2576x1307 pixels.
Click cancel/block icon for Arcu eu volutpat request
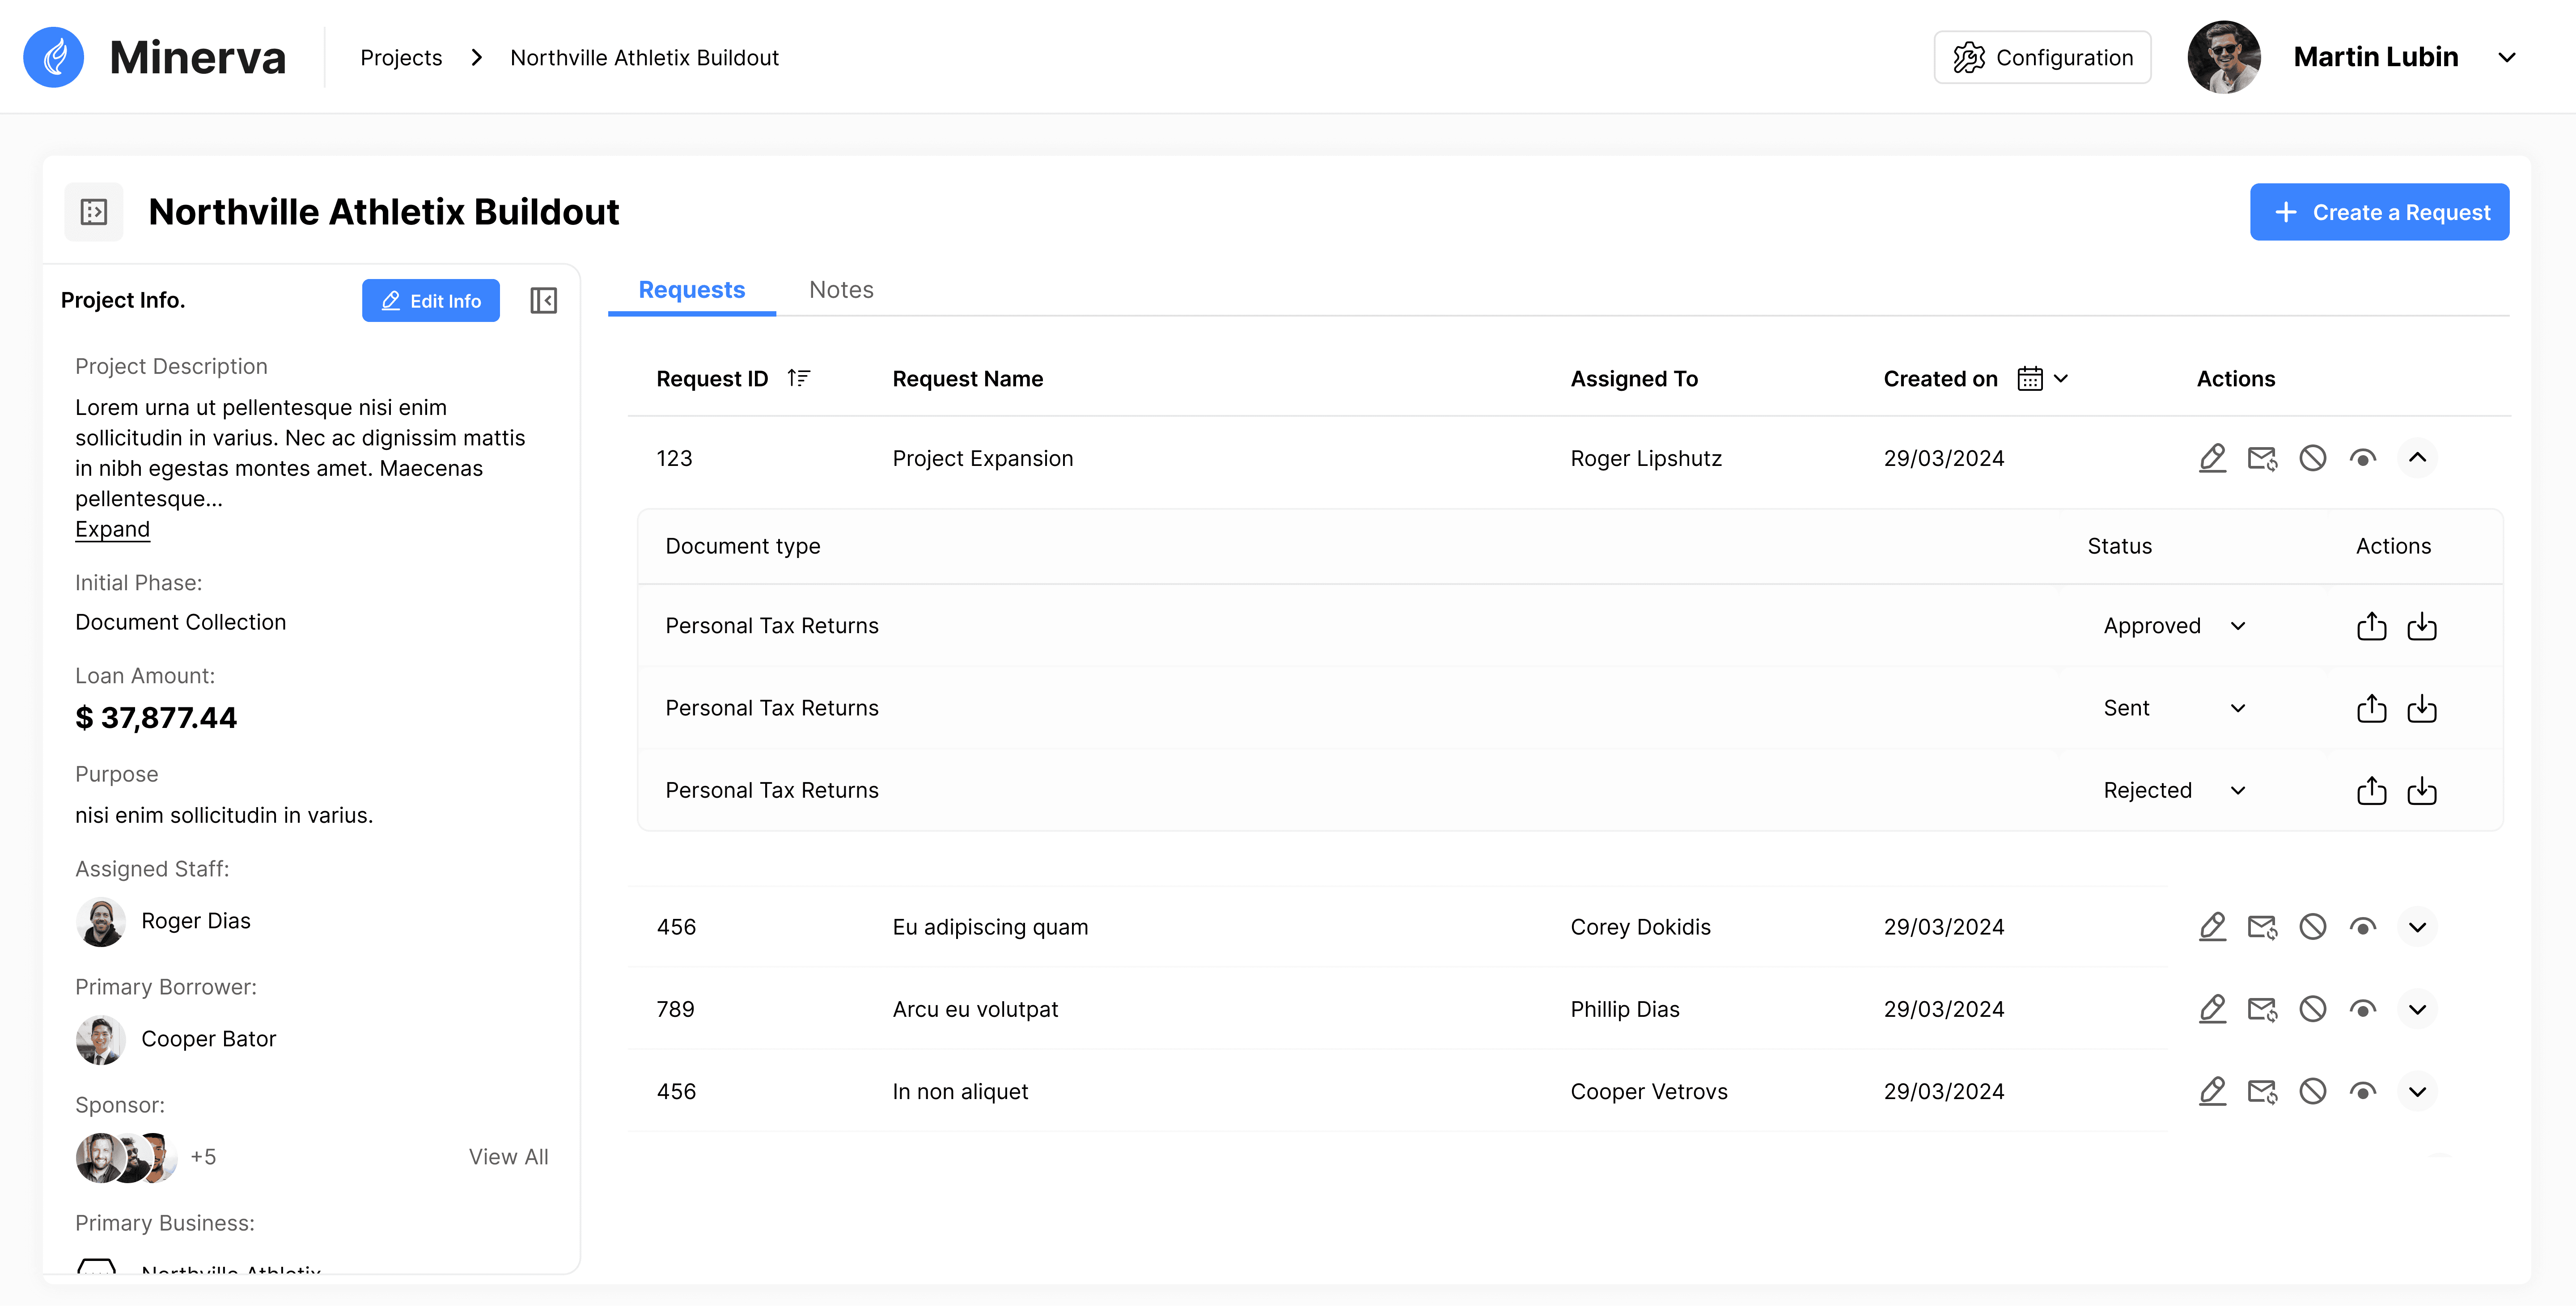pyautogui.click(x=2312, y=1009)
